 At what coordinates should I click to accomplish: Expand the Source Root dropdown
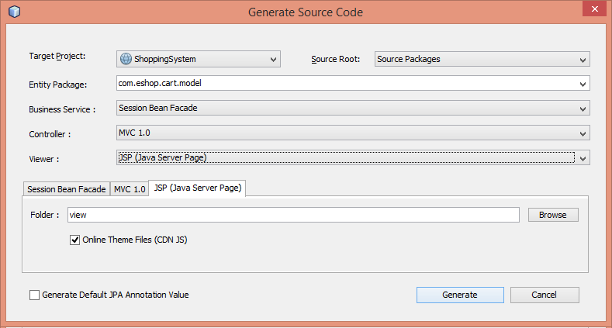pos(583,59)
